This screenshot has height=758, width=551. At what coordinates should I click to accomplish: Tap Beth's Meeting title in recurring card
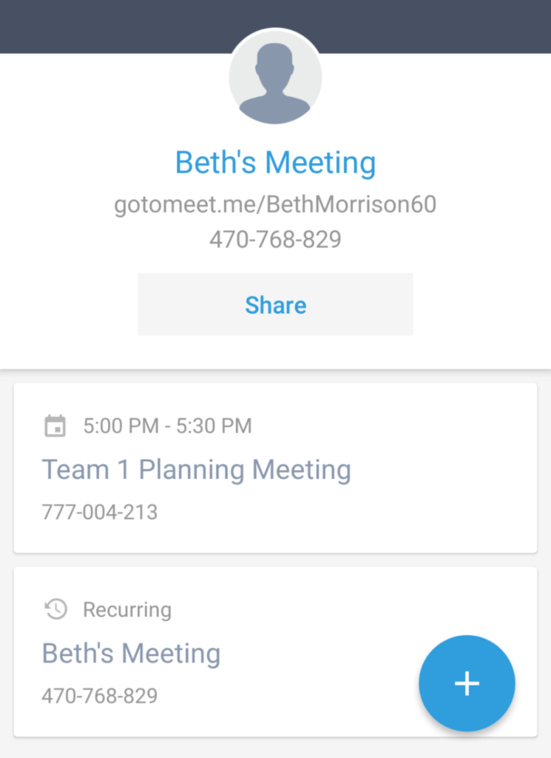[x=132, y=654]
